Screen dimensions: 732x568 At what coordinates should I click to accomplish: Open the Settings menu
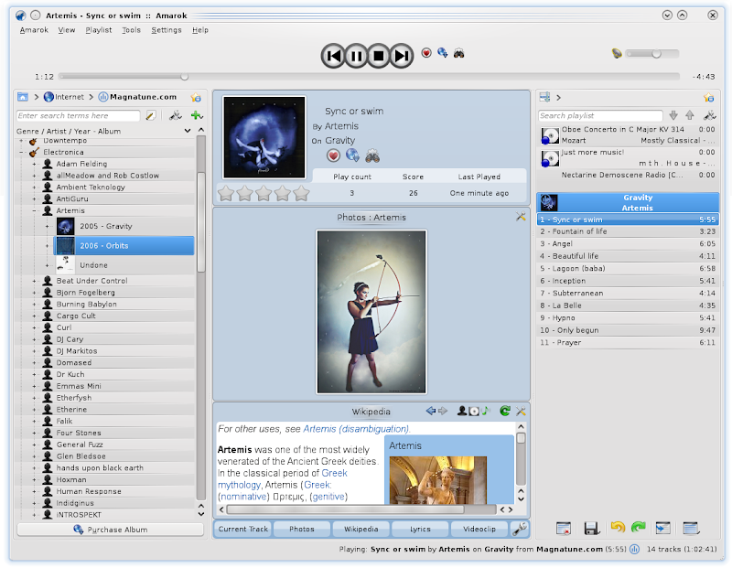[167, 30]
